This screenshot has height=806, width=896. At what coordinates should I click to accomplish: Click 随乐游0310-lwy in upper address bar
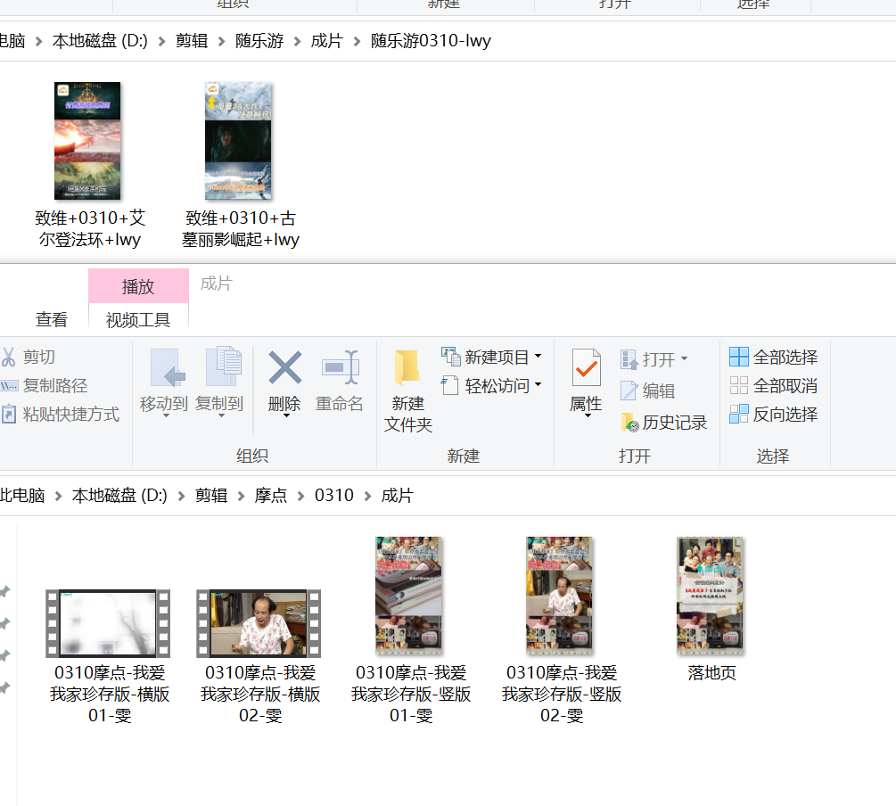pyautogui.click(x=431, y=41)
